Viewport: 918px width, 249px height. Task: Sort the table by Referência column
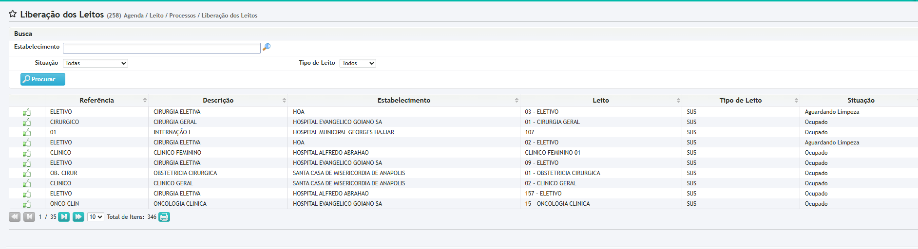coord(96,100)
